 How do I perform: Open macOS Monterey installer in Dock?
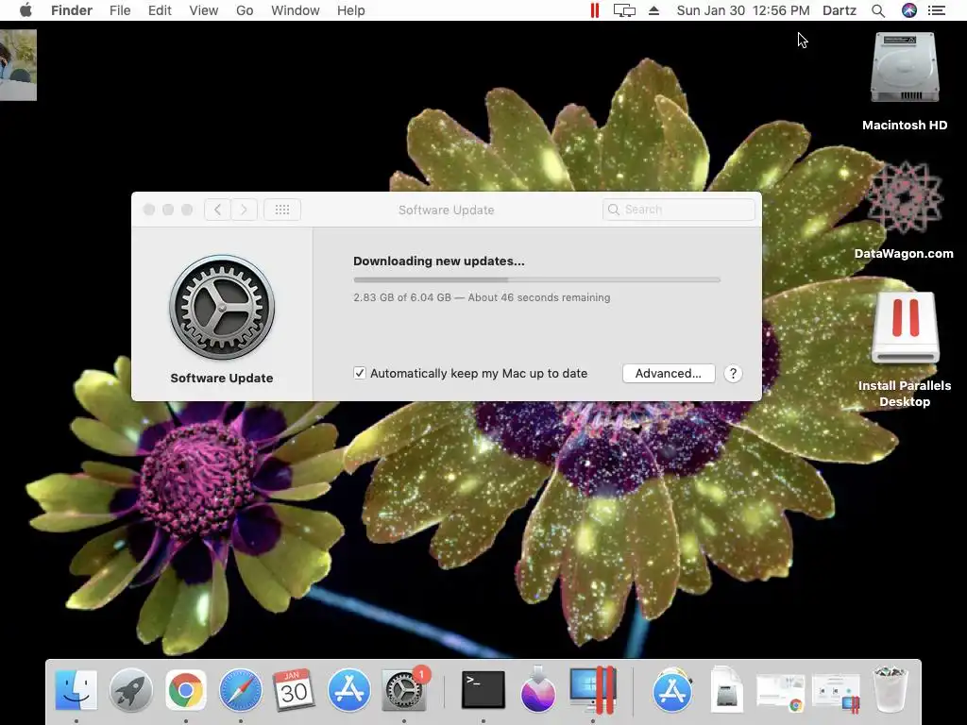tap(537, 690)
